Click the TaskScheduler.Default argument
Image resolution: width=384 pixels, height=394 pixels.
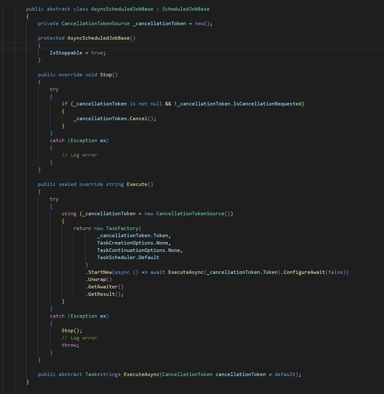coord(128,257)
